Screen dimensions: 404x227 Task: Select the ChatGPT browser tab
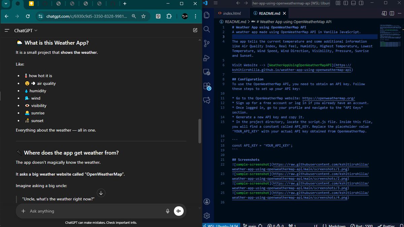18,4
